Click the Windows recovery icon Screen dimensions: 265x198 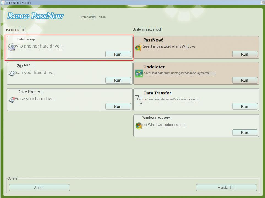pyautogui.click(x=139, y=126)
